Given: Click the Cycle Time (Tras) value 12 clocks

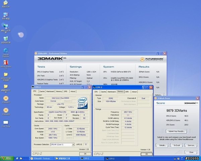Looking at the screenshot, I should (x=128, y=127).
